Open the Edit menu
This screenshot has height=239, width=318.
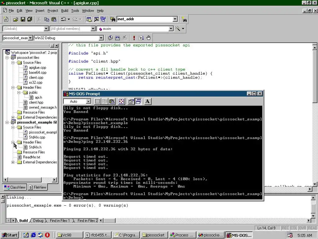pos(20,11)
